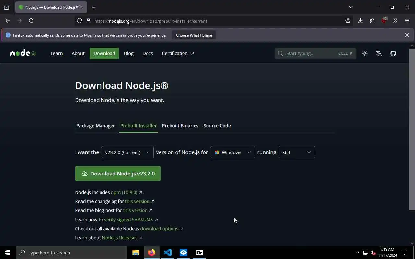The width and height of the screenshot is (415, 259).
Task: Expand the v23.2.0 (Current) version dropdown
Action: pos(127,152)
